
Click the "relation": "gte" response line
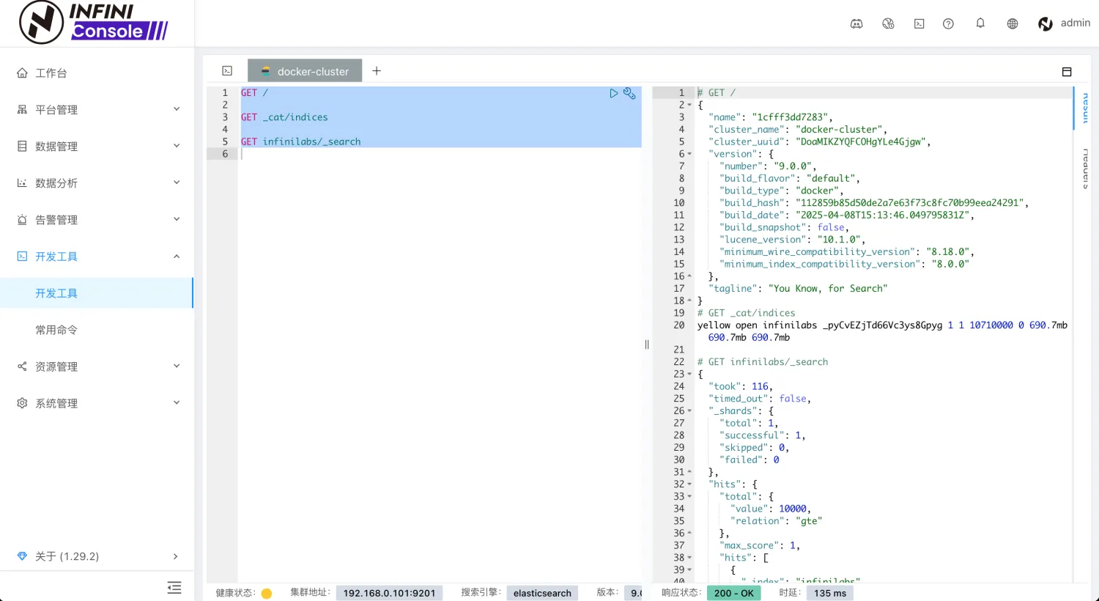(776, 521)
